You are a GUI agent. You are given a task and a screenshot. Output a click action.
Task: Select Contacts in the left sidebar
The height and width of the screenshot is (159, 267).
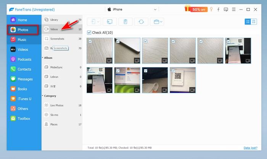[24, 69]
